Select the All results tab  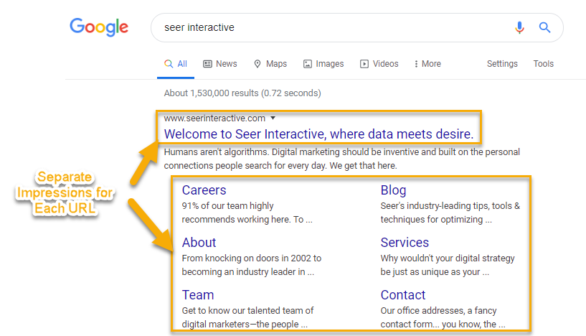click(x=176, y=64)
